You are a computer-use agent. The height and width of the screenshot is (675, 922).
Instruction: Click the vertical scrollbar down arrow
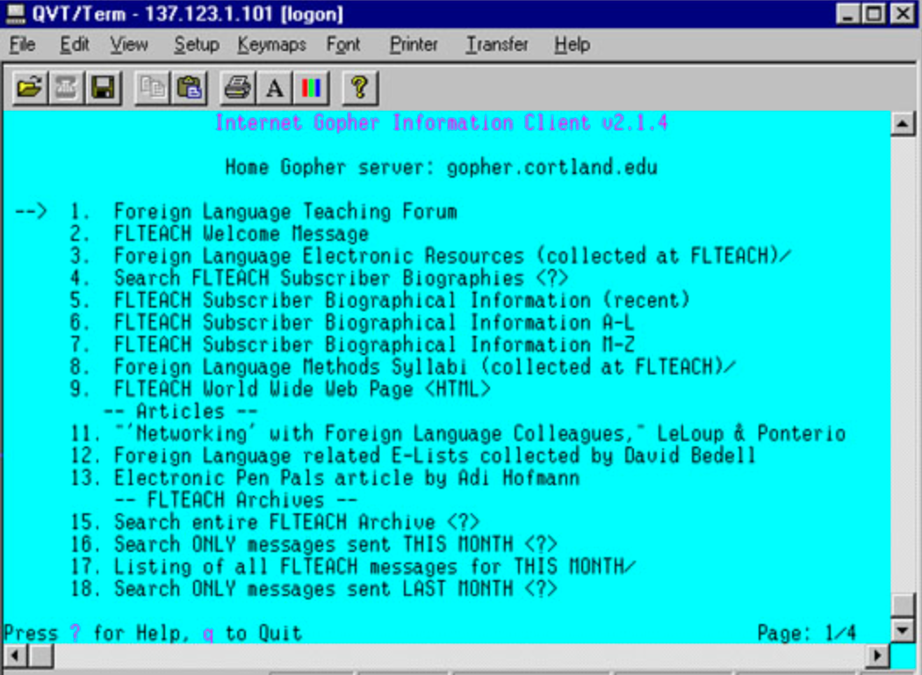(x=903, y=630)
